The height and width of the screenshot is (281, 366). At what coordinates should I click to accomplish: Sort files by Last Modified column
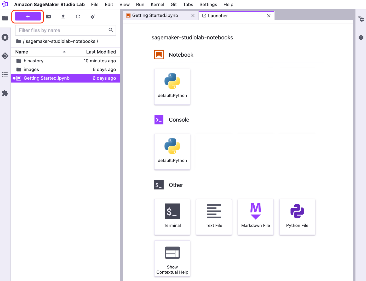(96, 52)
